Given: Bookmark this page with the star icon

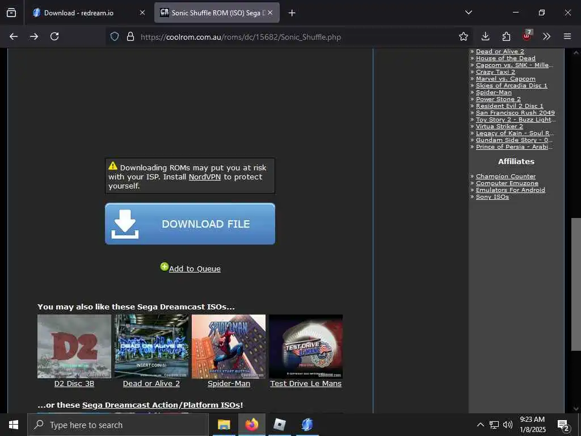Looking at the screenshot, I should tap(463, 36).
